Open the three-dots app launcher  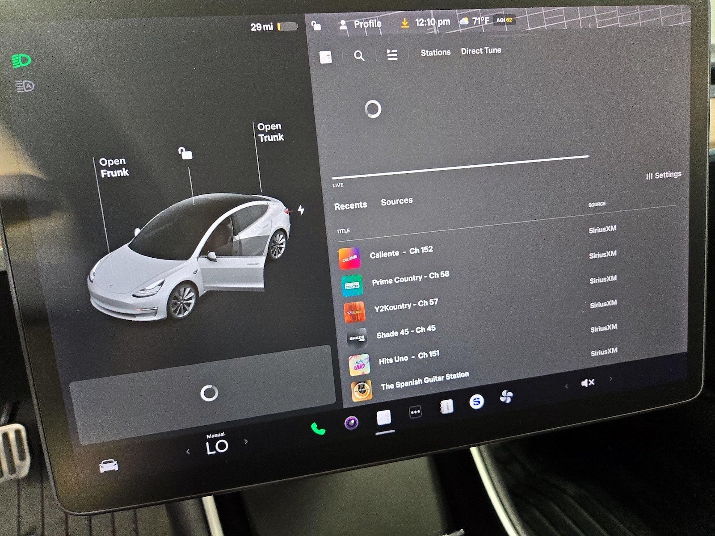pyautogui.click(x=415, y=412)
